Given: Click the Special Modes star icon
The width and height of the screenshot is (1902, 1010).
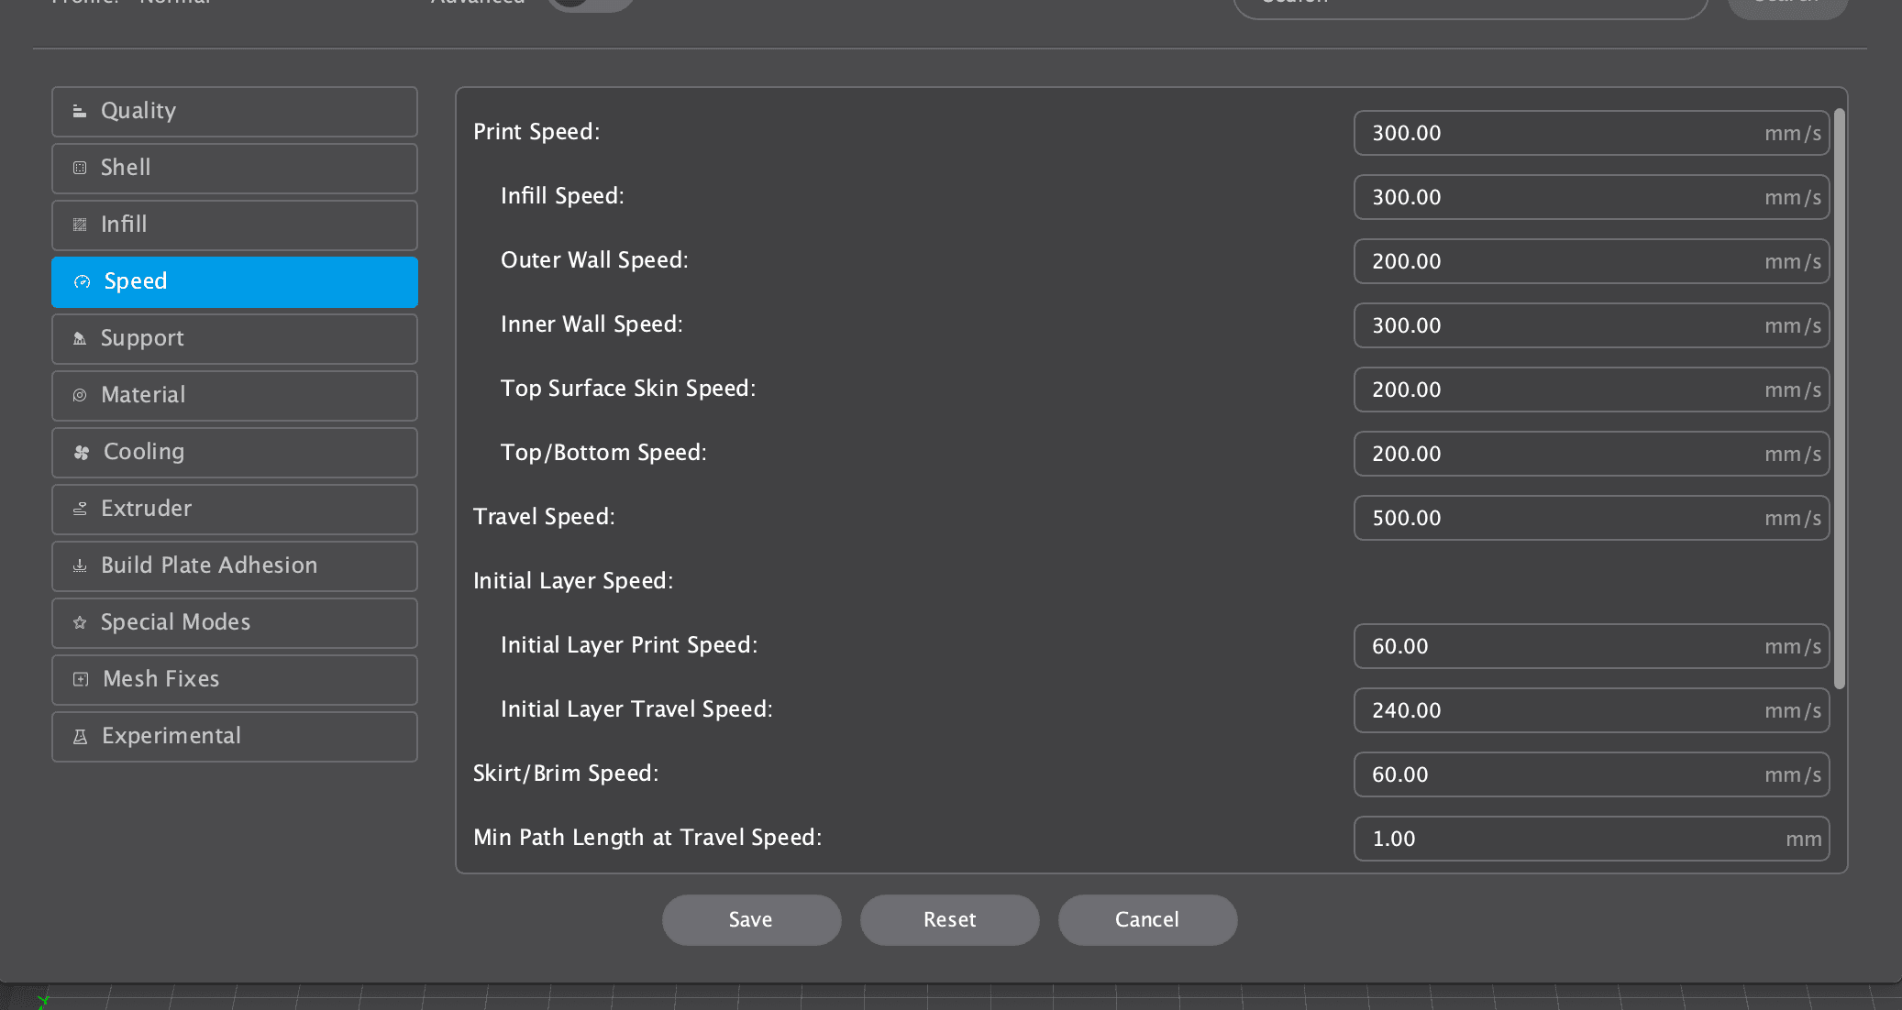Looking at the screenshot, I should click(80, 623).
